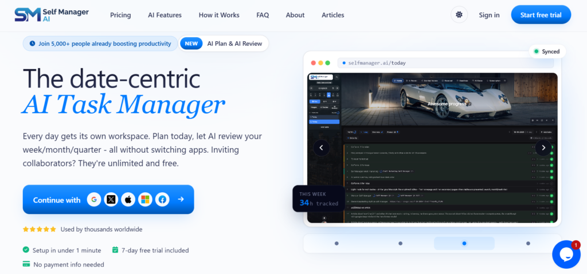Select the third highlighted carousel dot
The width and height of the screenshot is (587, 274).
pos(464,243)
